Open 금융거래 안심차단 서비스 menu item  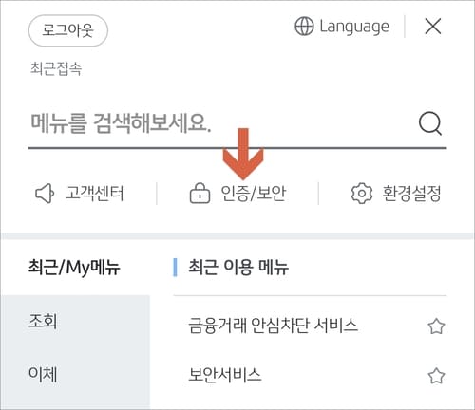tap(273, 326)
